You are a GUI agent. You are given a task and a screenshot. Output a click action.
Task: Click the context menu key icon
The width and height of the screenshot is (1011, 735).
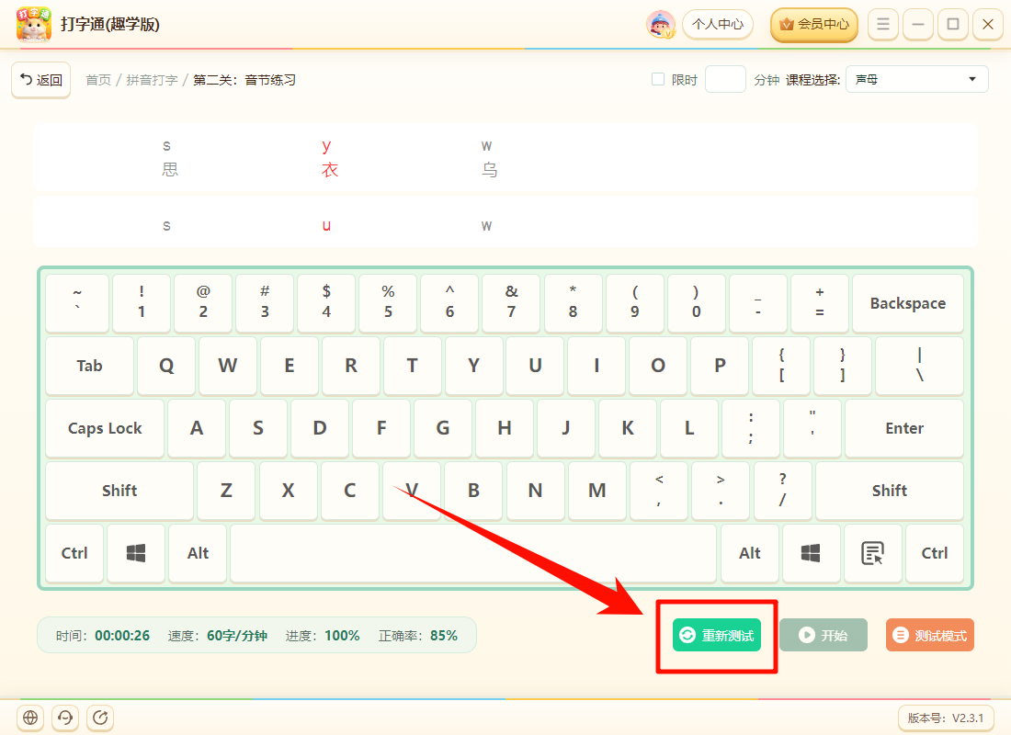(x=872, y=553)
